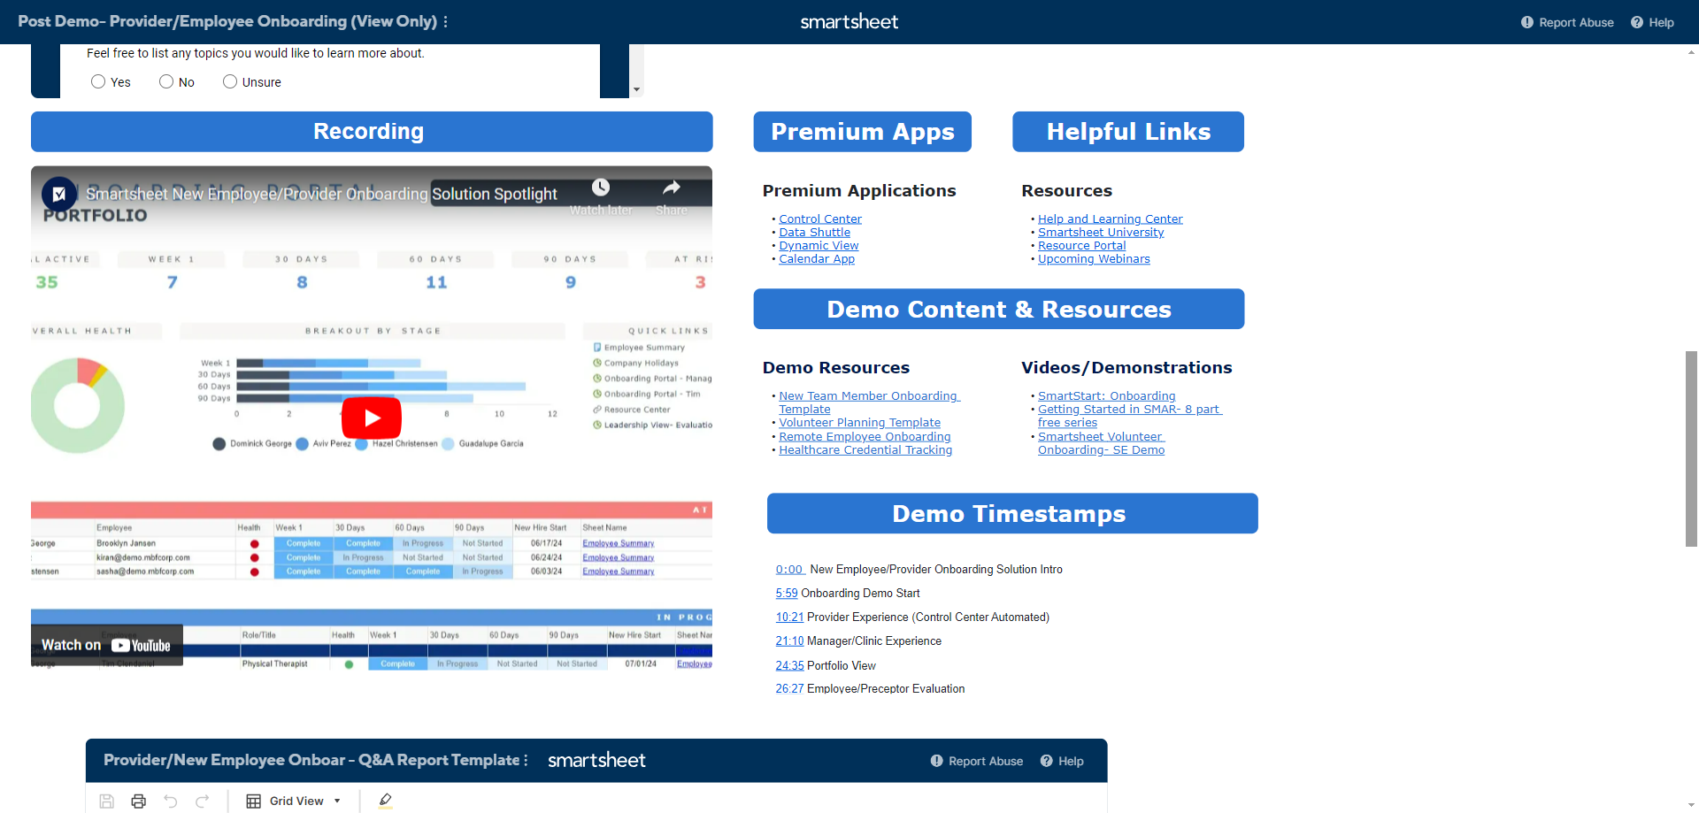Click the Redo icon in the report toolbar
Image resolution: width=1699 pixels, height=813 pixels.
(202, 801)
